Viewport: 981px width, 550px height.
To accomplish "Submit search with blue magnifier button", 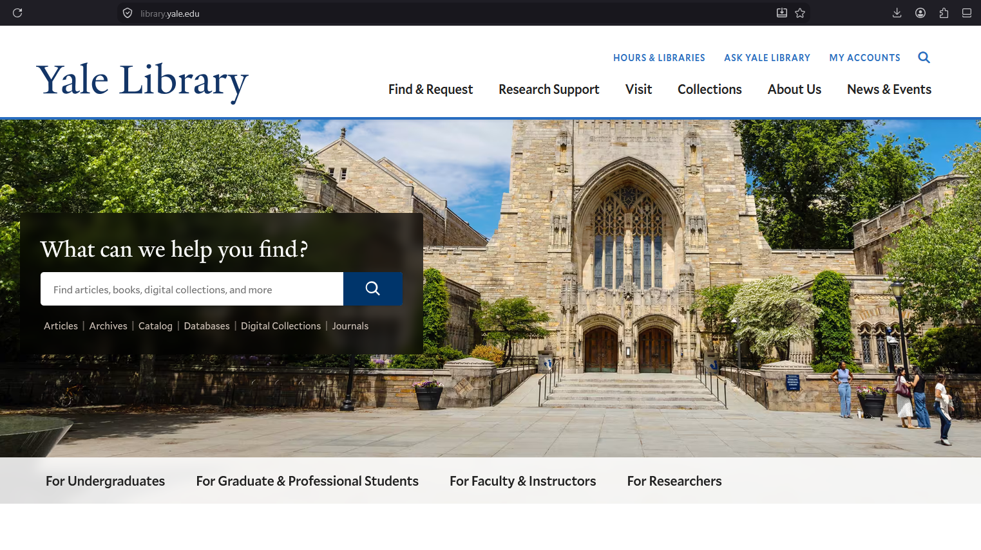I will click(x=373, y=289).
